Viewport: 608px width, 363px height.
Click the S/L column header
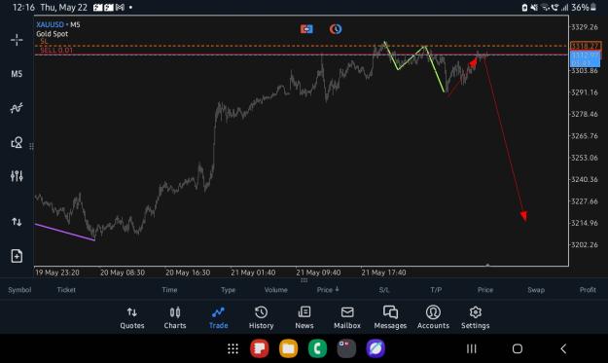point(384,290)
